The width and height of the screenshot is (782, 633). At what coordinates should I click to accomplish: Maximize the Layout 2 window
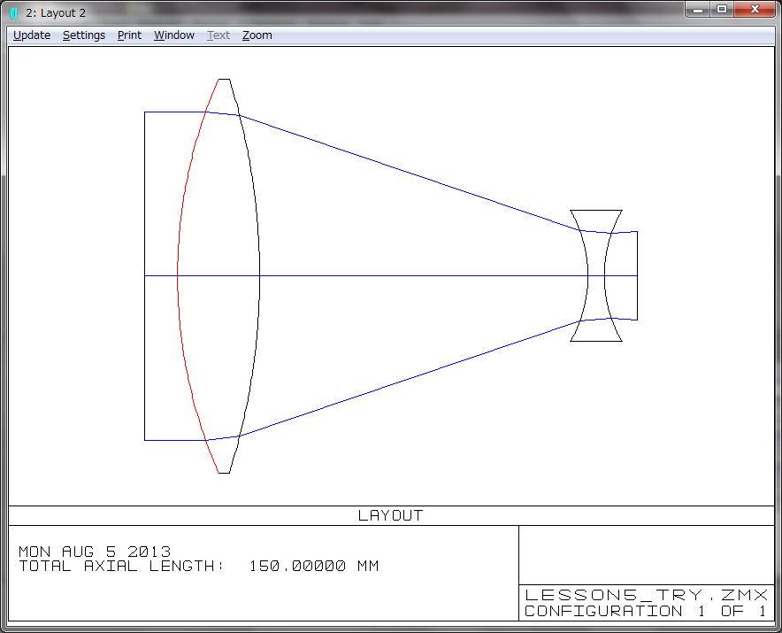coord(722,9)
